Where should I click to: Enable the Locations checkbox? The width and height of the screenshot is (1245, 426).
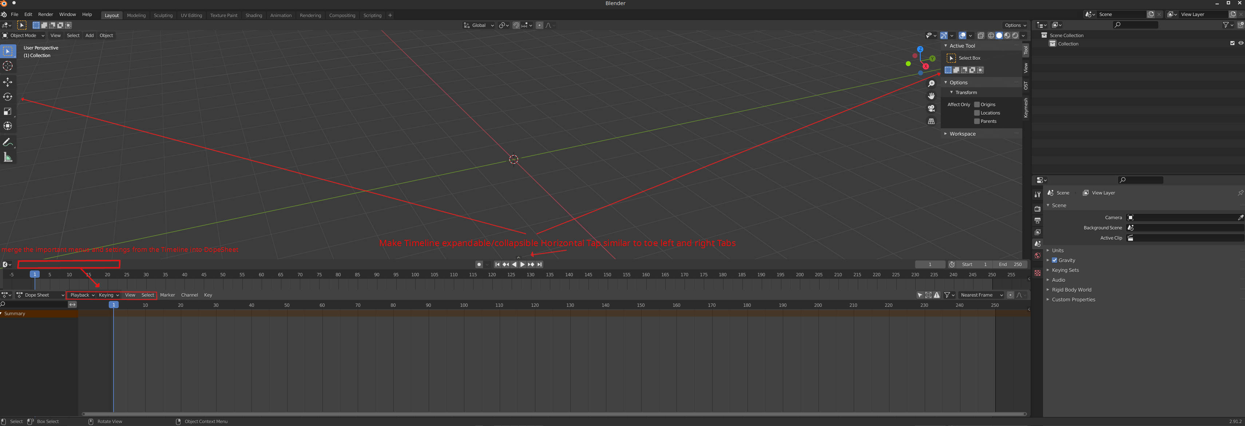coord(977,113)
